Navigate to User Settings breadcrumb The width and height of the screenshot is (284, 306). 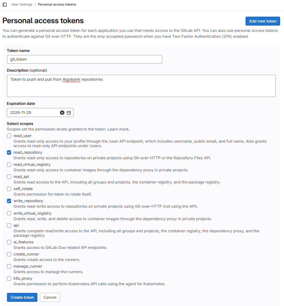(21, 4)
